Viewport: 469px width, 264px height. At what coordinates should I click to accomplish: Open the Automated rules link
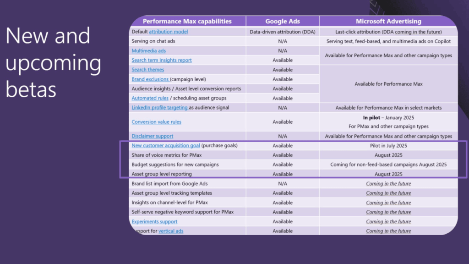pos(150,98)
